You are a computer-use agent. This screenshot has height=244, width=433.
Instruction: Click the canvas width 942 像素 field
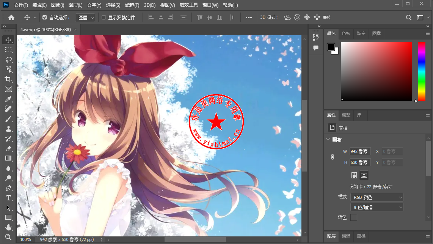[360, 151]
